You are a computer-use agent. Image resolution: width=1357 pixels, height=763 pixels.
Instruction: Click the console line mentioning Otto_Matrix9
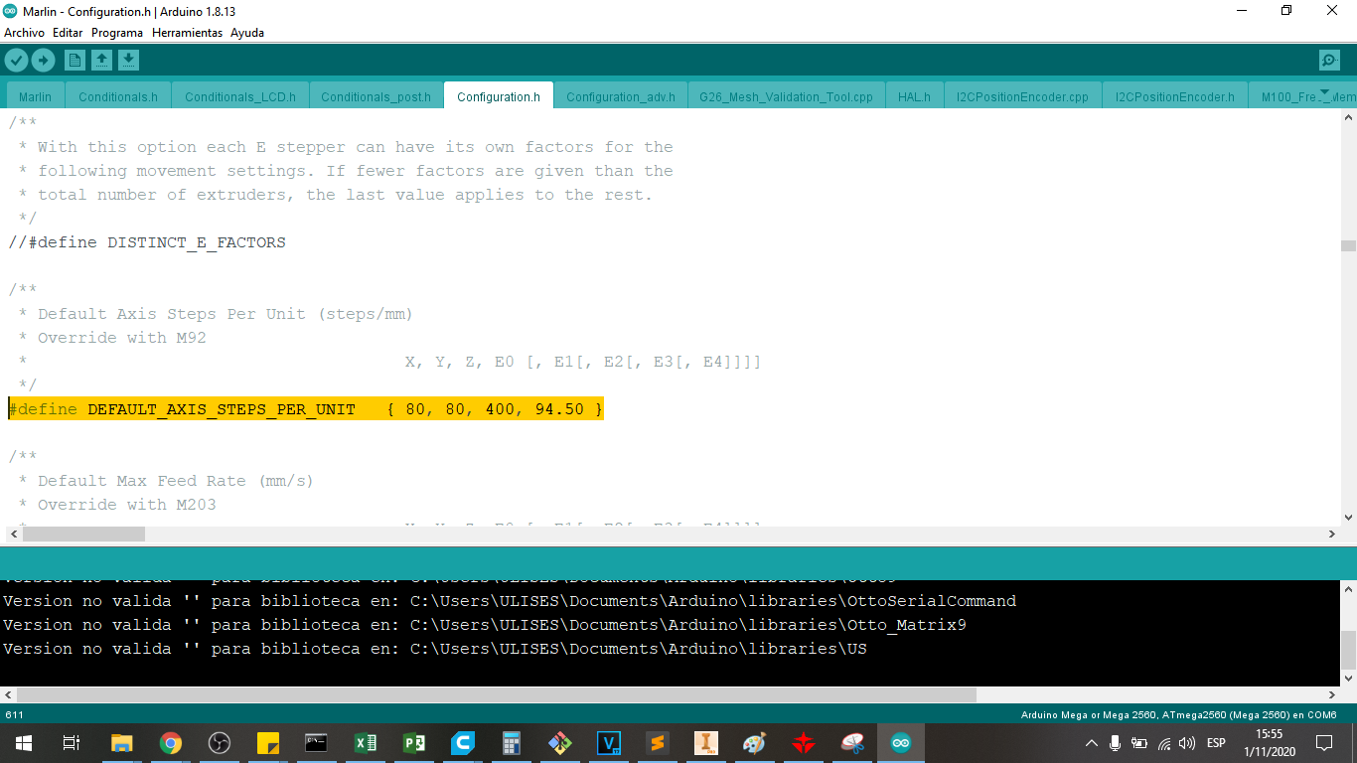coord(485,625)
